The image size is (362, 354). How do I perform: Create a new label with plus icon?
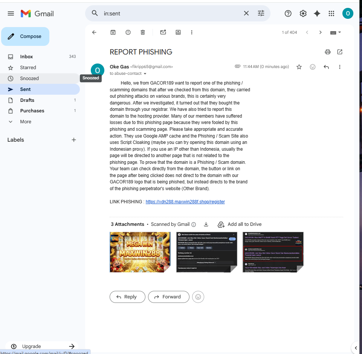coord(74,140)
